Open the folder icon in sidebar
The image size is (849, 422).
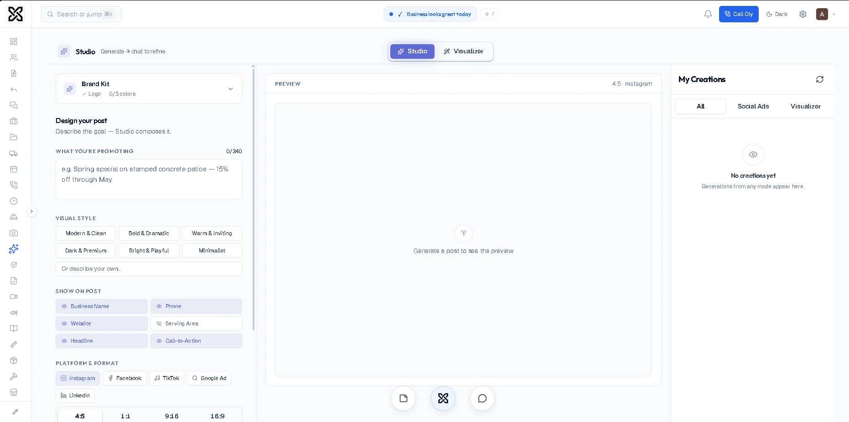click(x=14, y=137)
